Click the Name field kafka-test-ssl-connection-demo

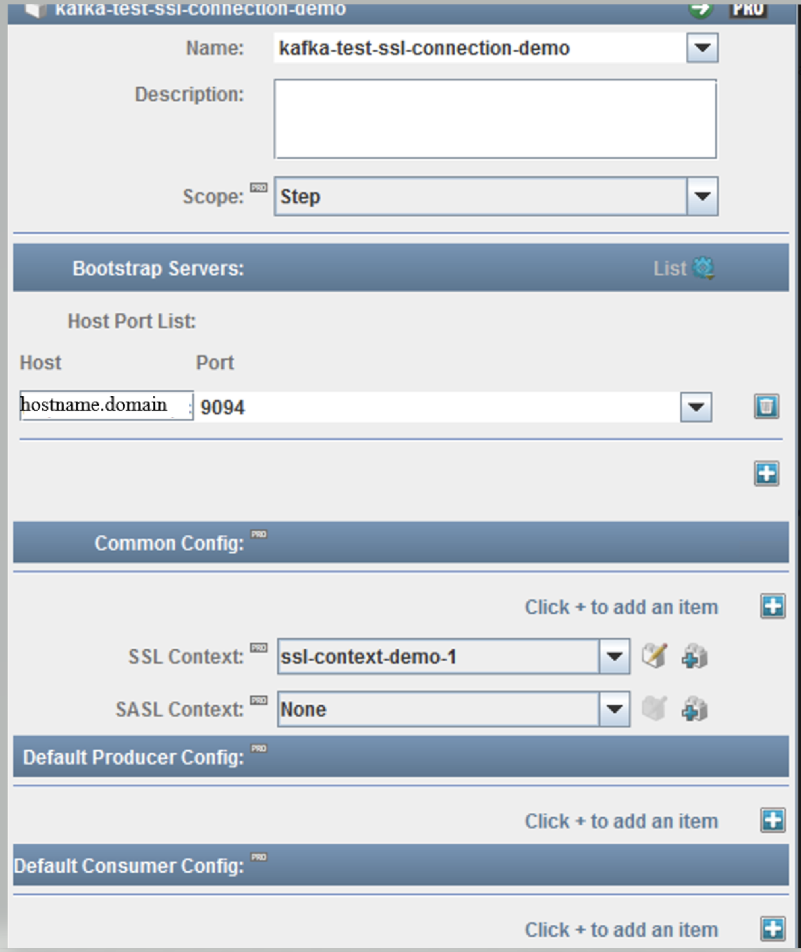tap(479, 48)
